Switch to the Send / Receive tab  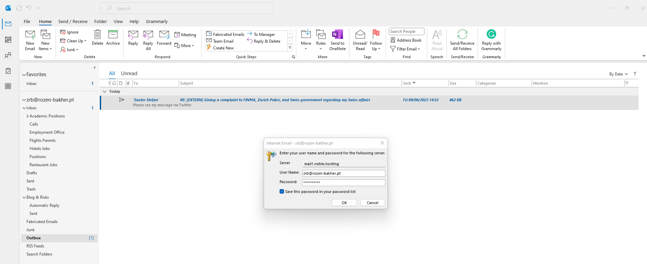tap(73, 21)
